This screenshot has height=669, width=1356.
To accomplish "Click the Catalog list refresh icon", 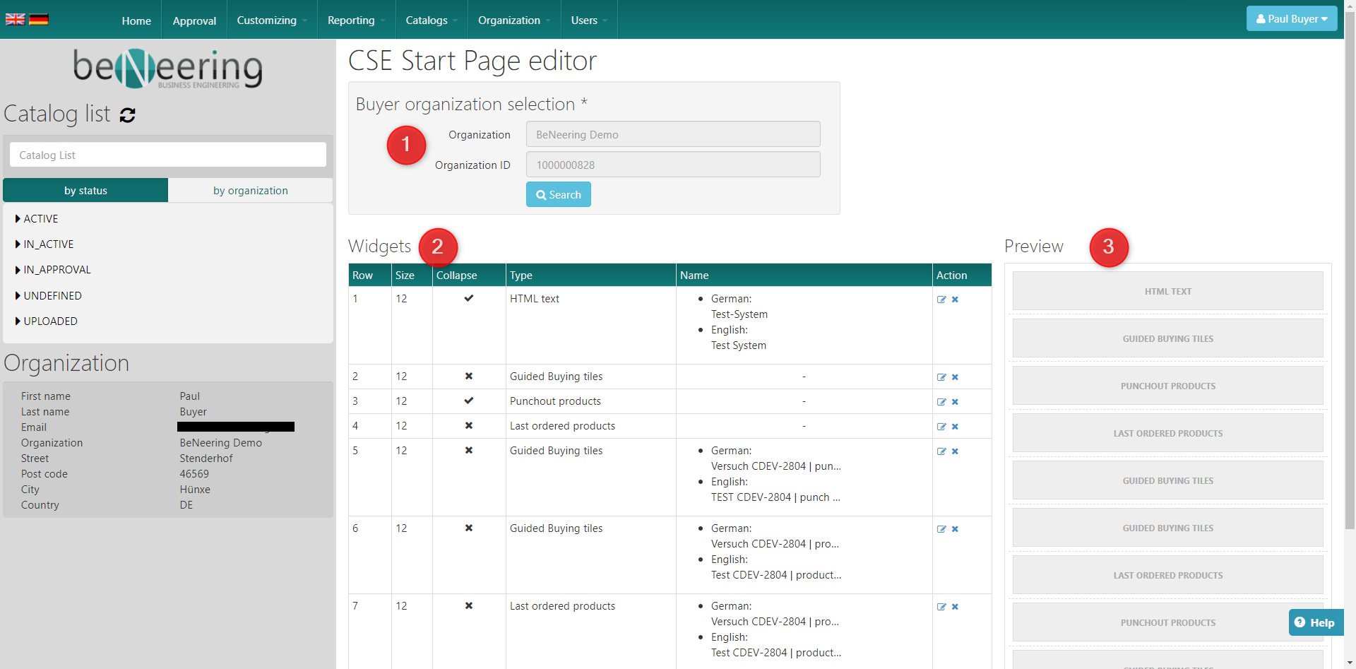I will point(127,115).
